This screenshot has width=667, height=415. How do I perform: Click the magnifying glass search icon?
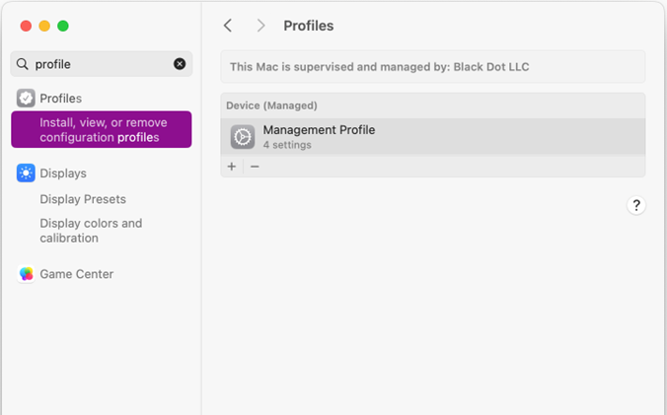click(x=22, y=64)
